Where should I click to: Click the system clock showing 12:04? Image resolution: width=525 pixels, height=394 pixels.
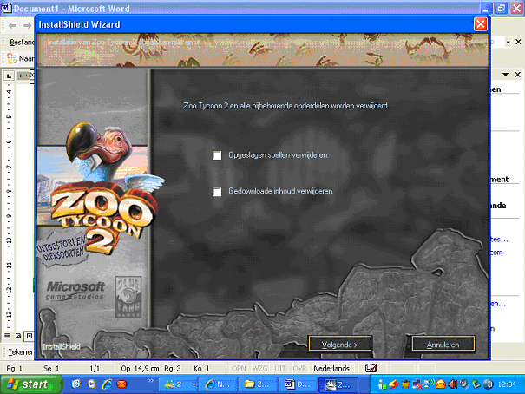(x=508, y=384)
